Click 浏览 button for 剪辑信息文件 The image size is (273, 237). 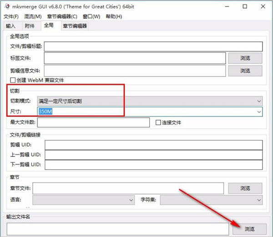coord(245,71)
